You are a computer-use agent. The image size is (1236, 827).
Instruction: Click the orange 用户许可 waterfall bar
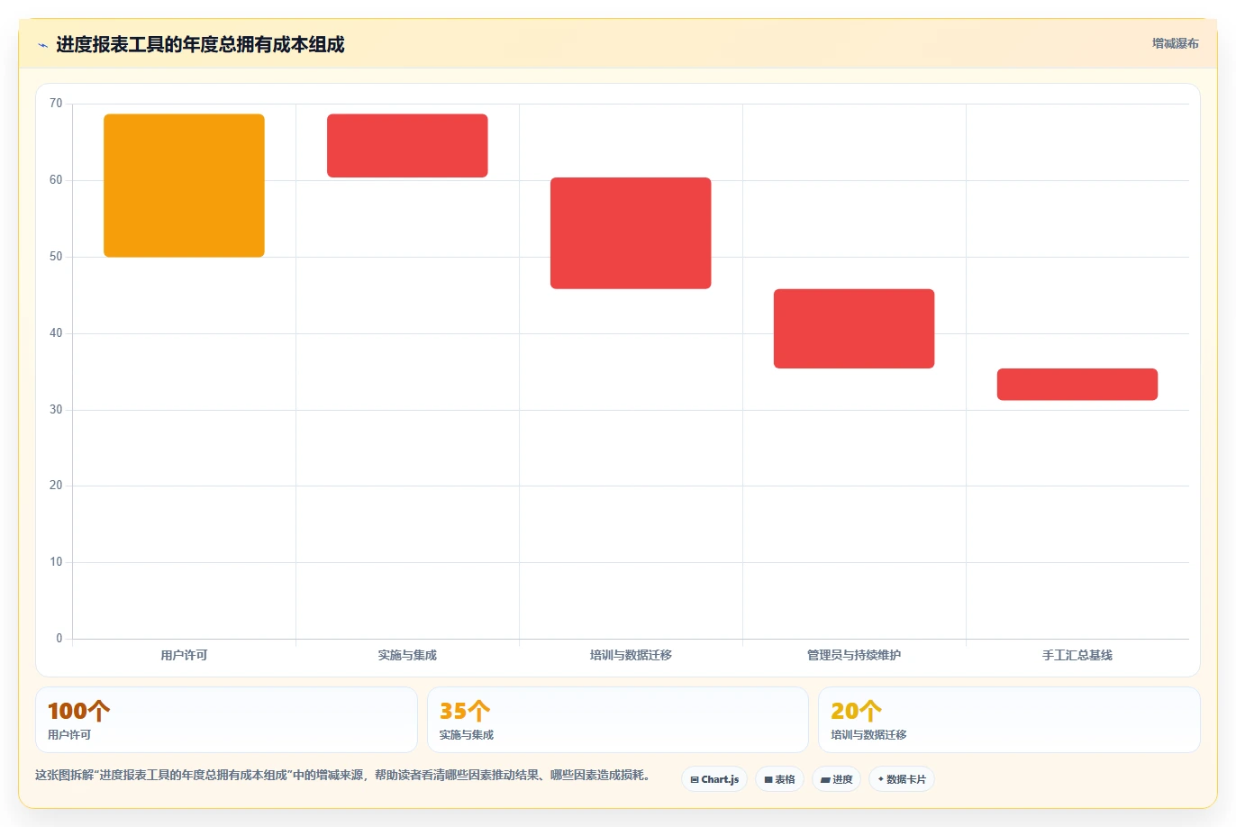[x=184, y=186]
